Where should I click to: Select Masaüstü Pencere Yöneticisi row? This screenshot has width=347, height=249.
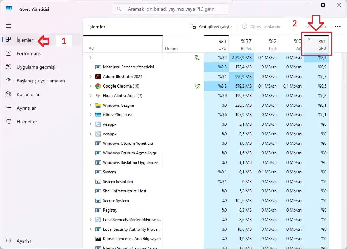pos(206,67)
